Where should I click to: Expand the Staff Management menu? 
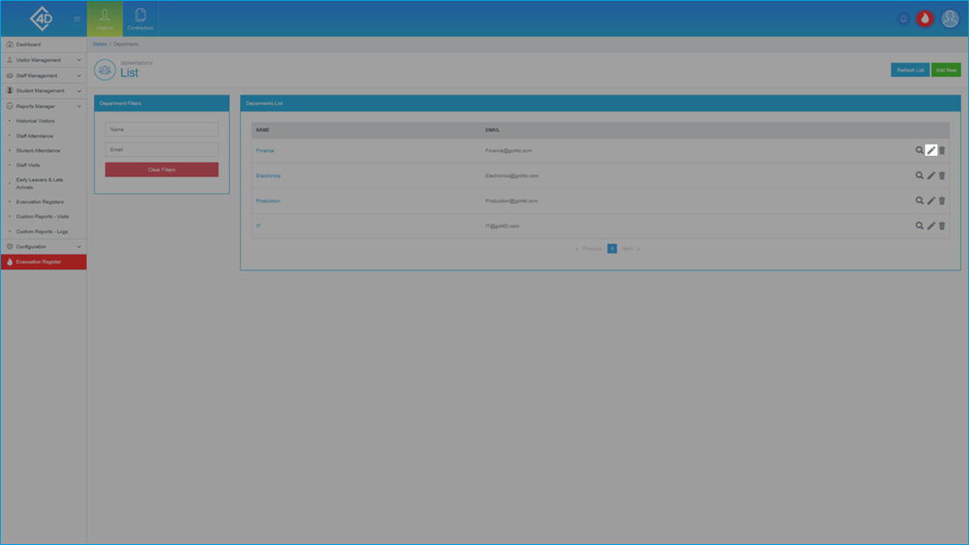(43, 75)
